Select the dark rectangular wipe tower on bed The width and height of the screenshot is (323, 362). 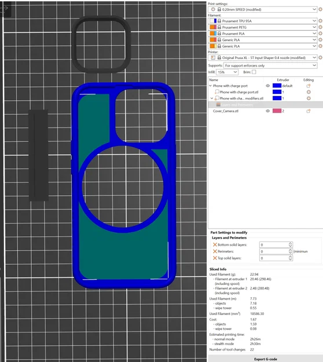click(x=39, y=155)
